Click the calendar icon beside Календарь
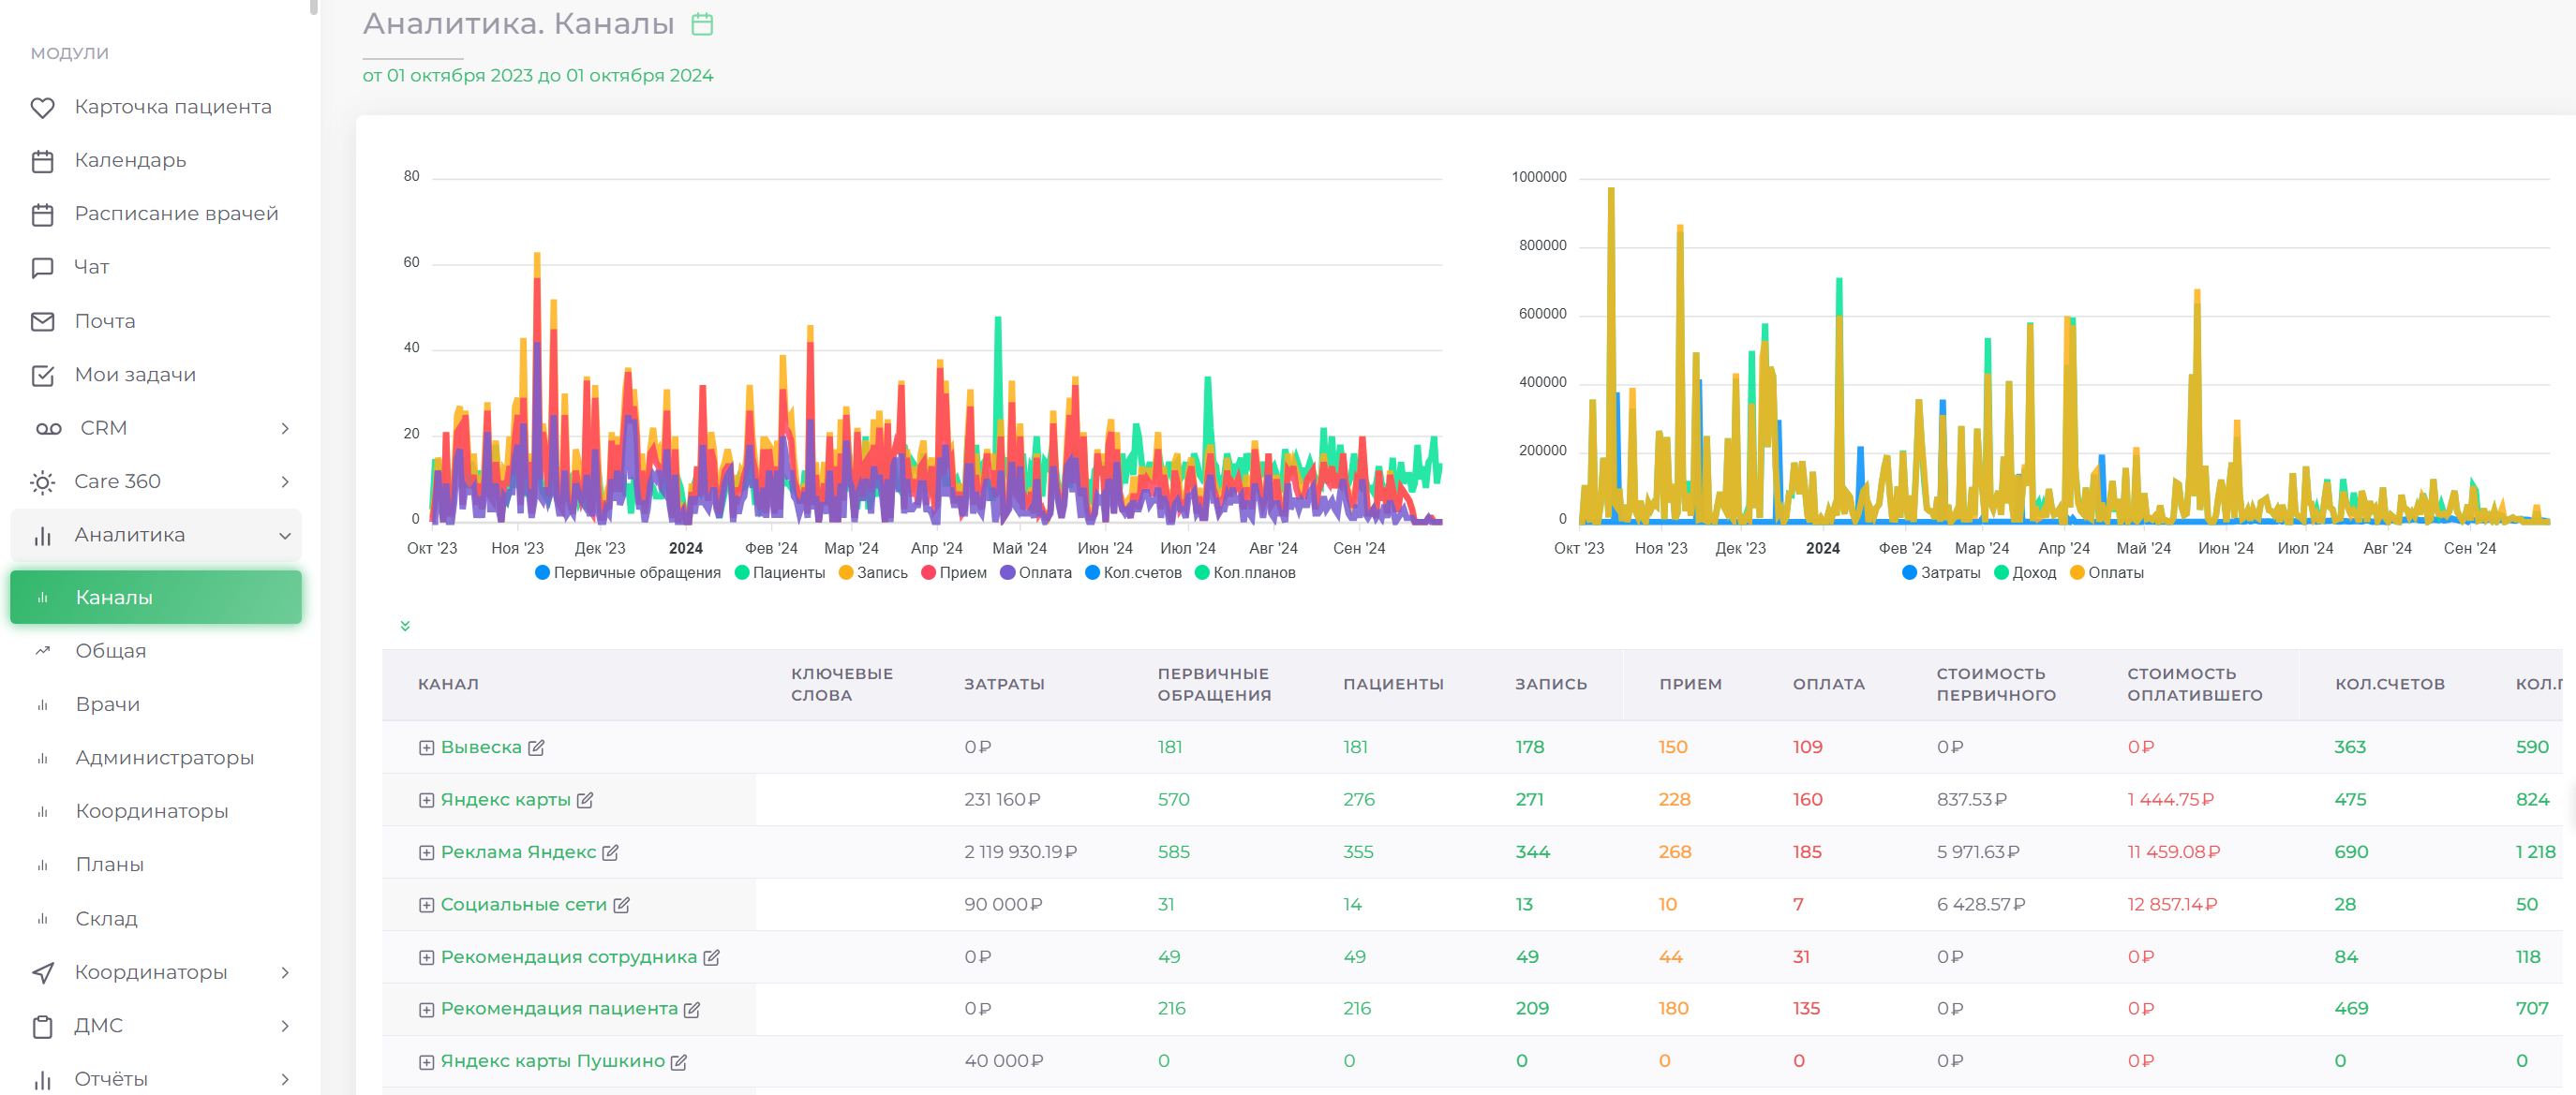 click(x=42, y=161)
